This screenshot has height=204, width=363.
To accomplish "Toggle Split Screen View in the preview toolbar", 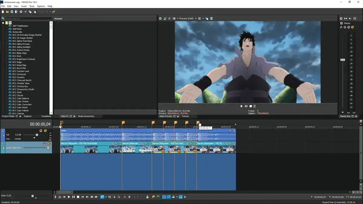I will (174, 18).
